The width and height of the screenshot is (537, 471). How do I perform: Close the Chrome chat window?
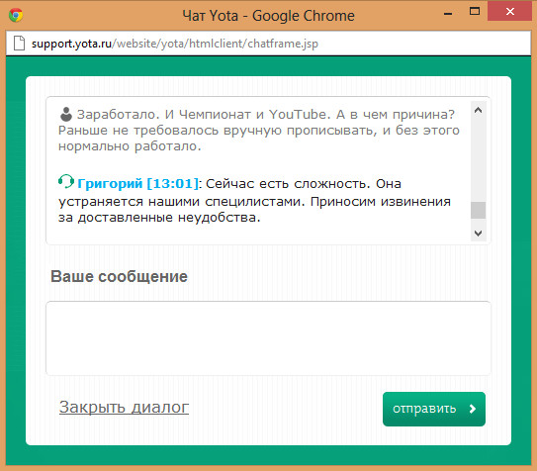(x=510, y=11)
